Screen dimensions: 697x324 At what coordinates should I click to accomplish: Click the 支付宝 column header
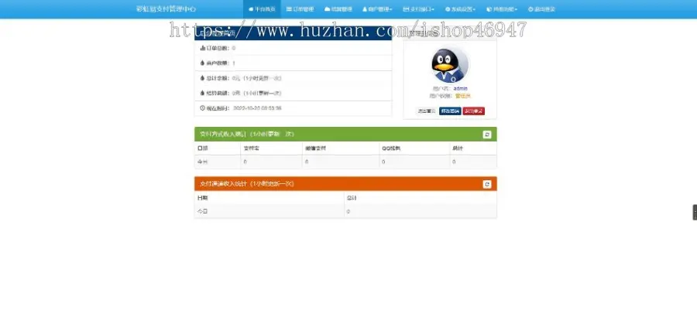pyautogui.click(x=251, y=148)
